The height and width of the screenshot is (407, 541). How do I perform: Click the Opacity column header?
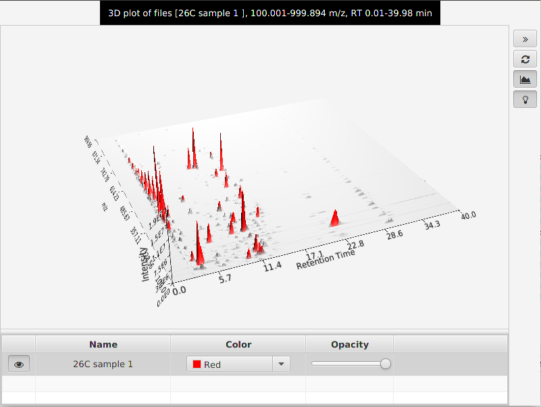point(349,344)
